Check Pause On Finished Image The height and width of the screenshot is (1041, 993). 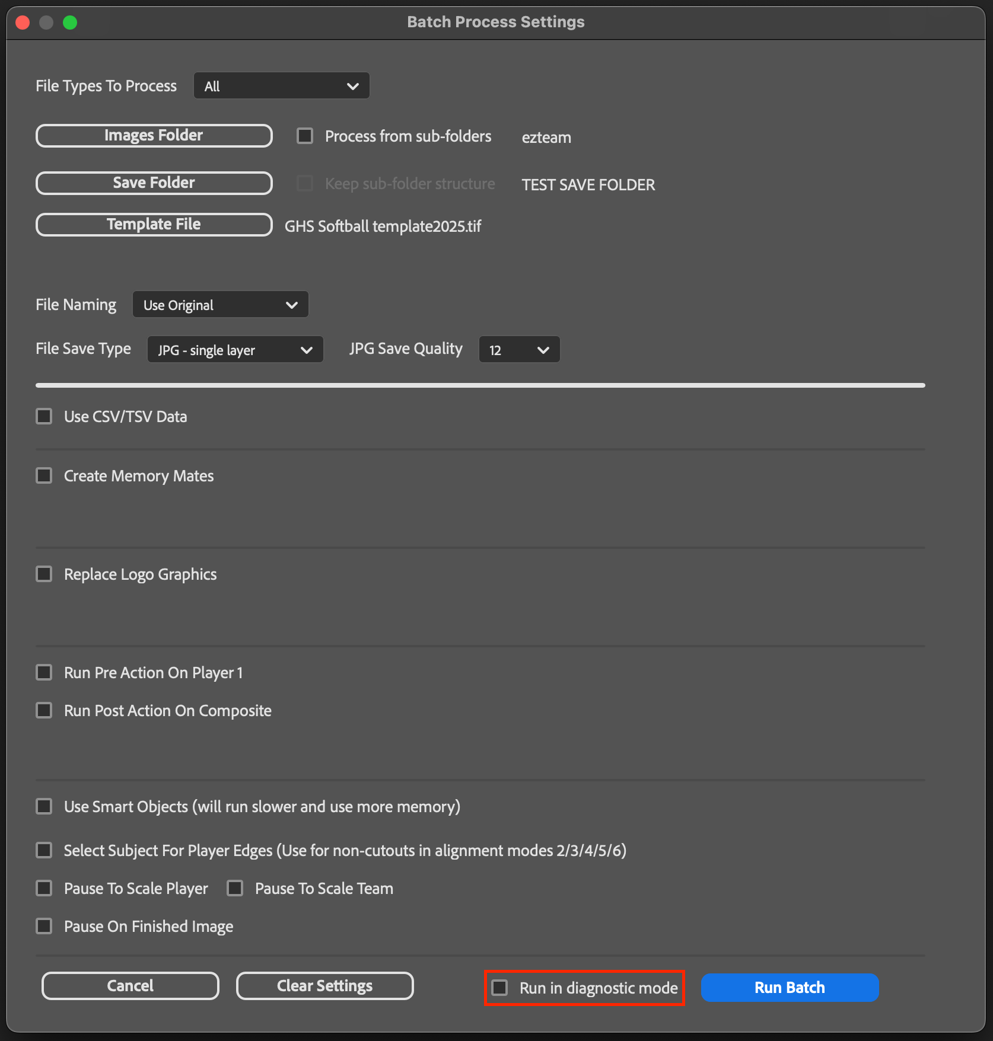click(44, 927)
